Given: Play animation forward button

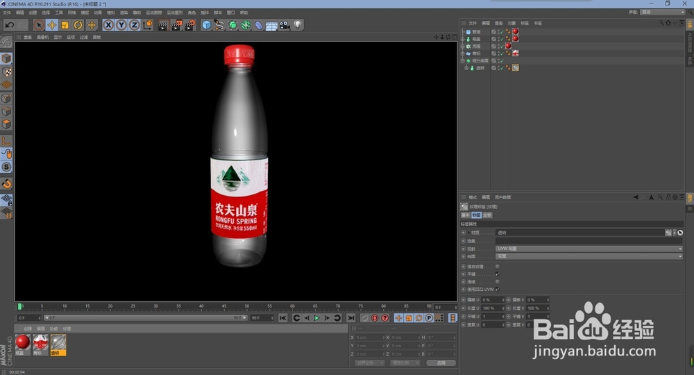Looking at the screenshot, I should (316, 318).
